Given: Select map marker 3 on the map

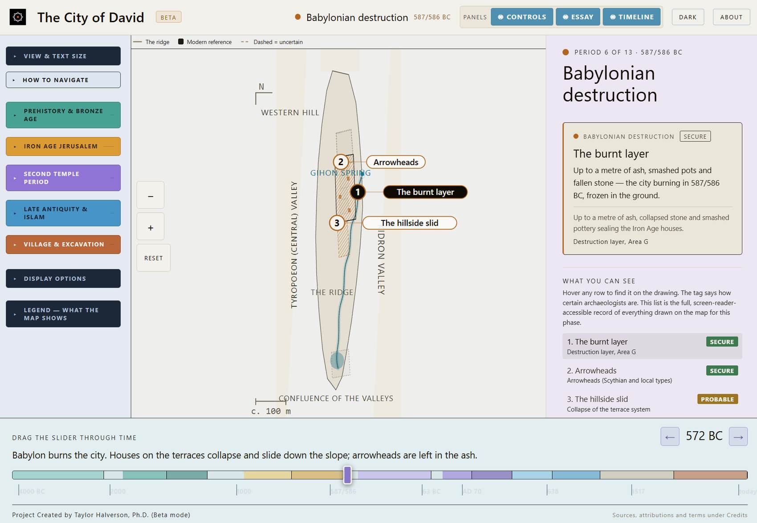Looking at the screenshot, I should click(337, 223).
